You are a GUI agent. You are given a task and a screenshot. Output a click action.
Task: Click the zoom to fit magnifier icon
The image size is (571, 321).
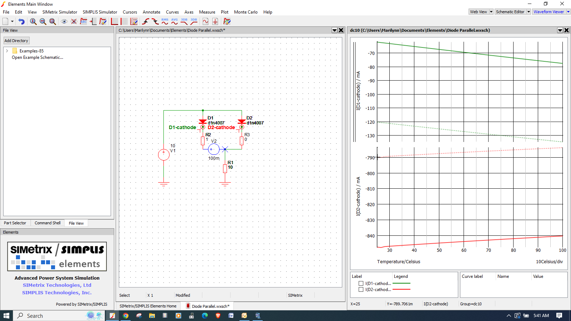[x=52, y=21]
